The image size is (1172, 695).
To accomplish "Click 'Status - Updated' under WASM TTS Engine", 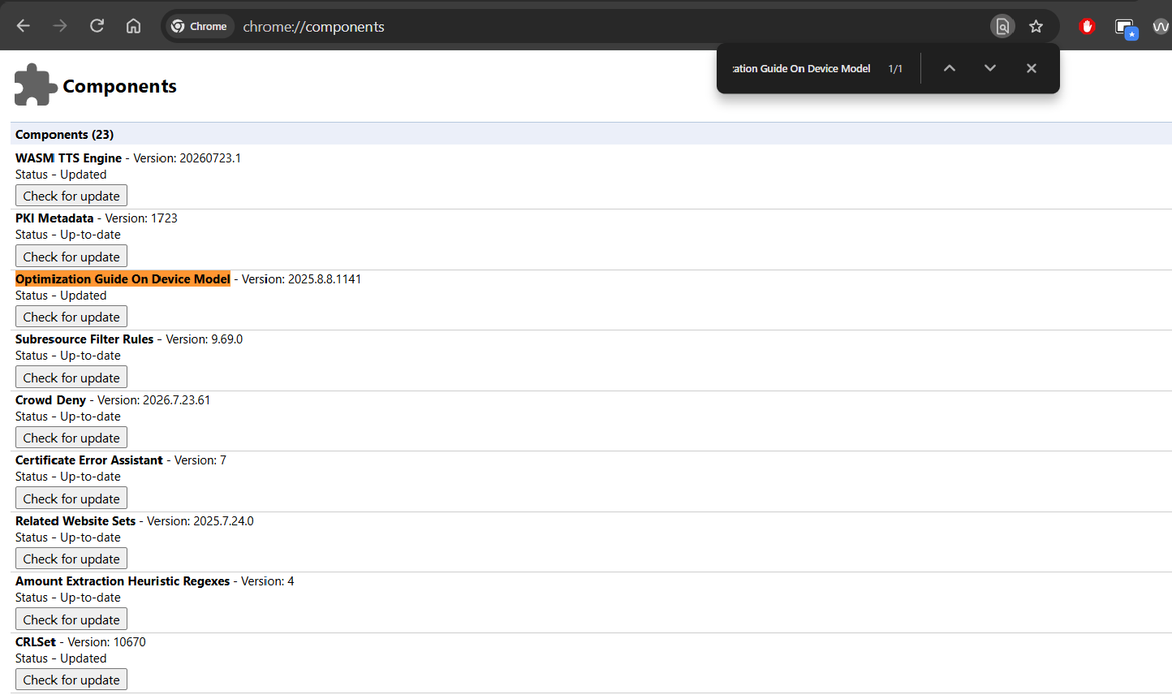I will [61, 174].
